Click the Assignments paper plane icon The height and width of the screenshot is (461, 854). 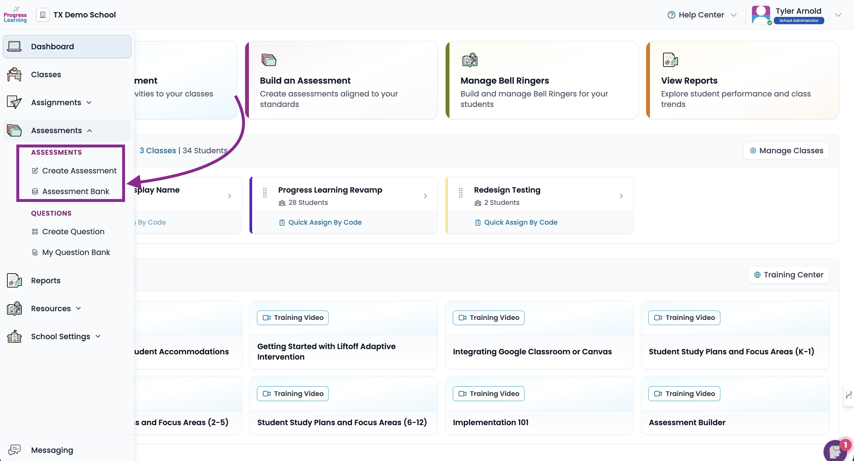click(x=14, y=102)
